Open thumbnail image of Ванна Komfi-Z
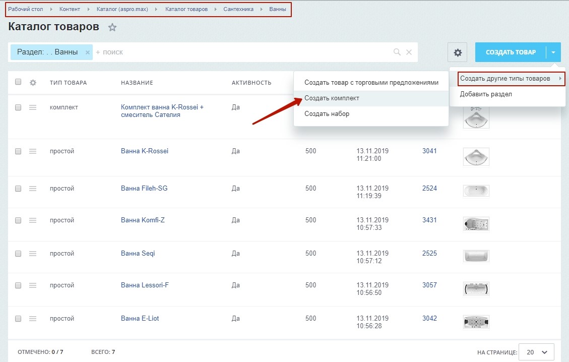Image resolution: width=569 pixels, height=362 pixels. tap(476, 224)
